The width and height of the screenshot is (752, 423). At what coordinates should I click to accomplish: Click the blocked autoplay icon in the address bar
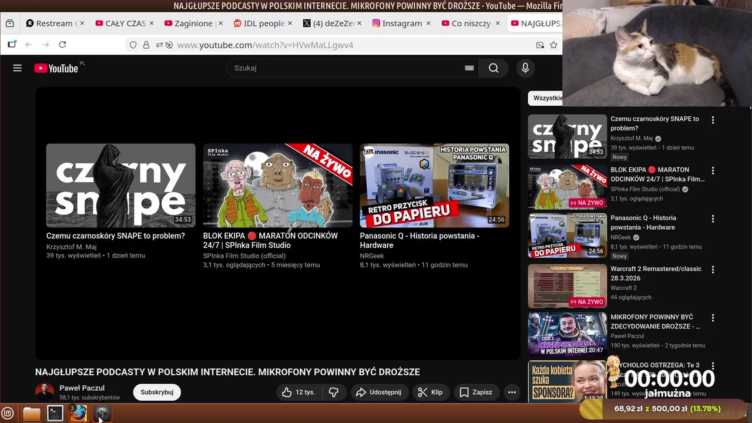169,45
